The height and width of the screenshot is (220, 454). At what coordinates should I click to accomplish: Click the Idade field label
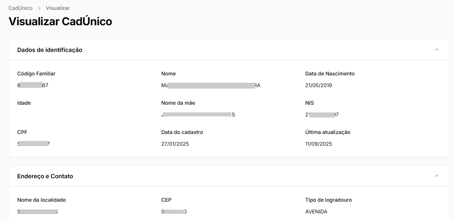coord(24,103)
